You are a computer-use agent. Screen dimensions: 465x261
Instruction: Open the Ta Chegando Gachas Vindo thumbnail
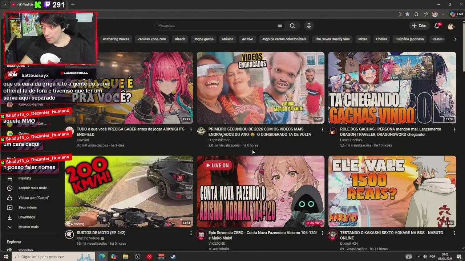pos(392,88)
